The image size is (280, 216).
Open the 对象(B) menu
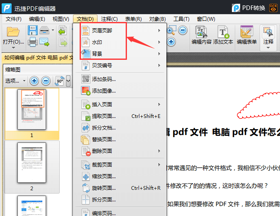(x=157, y=19)
